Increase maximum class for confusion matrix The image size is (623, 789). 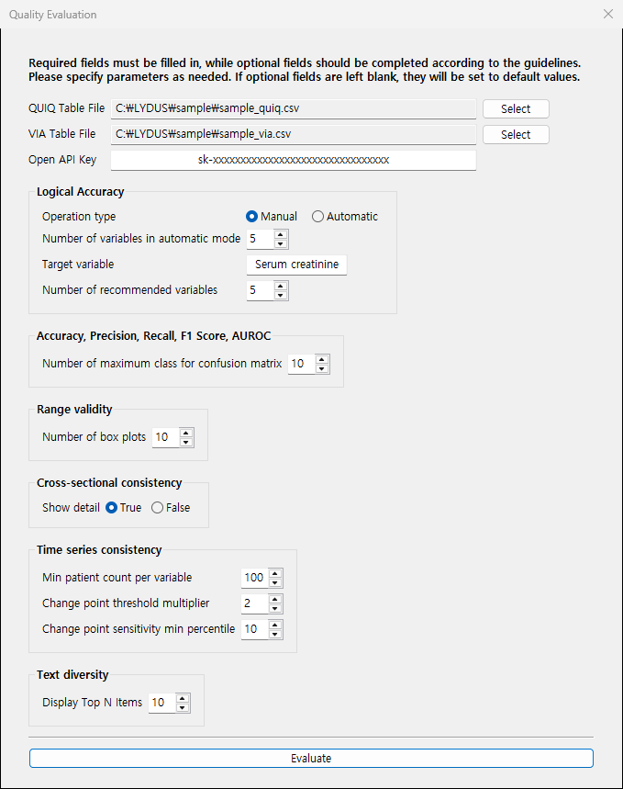[322, 359]
